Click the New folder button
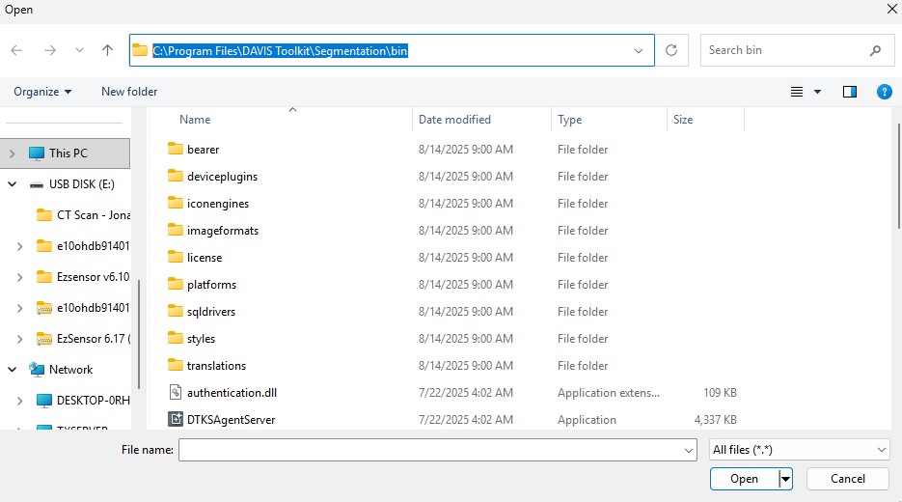 [129, 92]
